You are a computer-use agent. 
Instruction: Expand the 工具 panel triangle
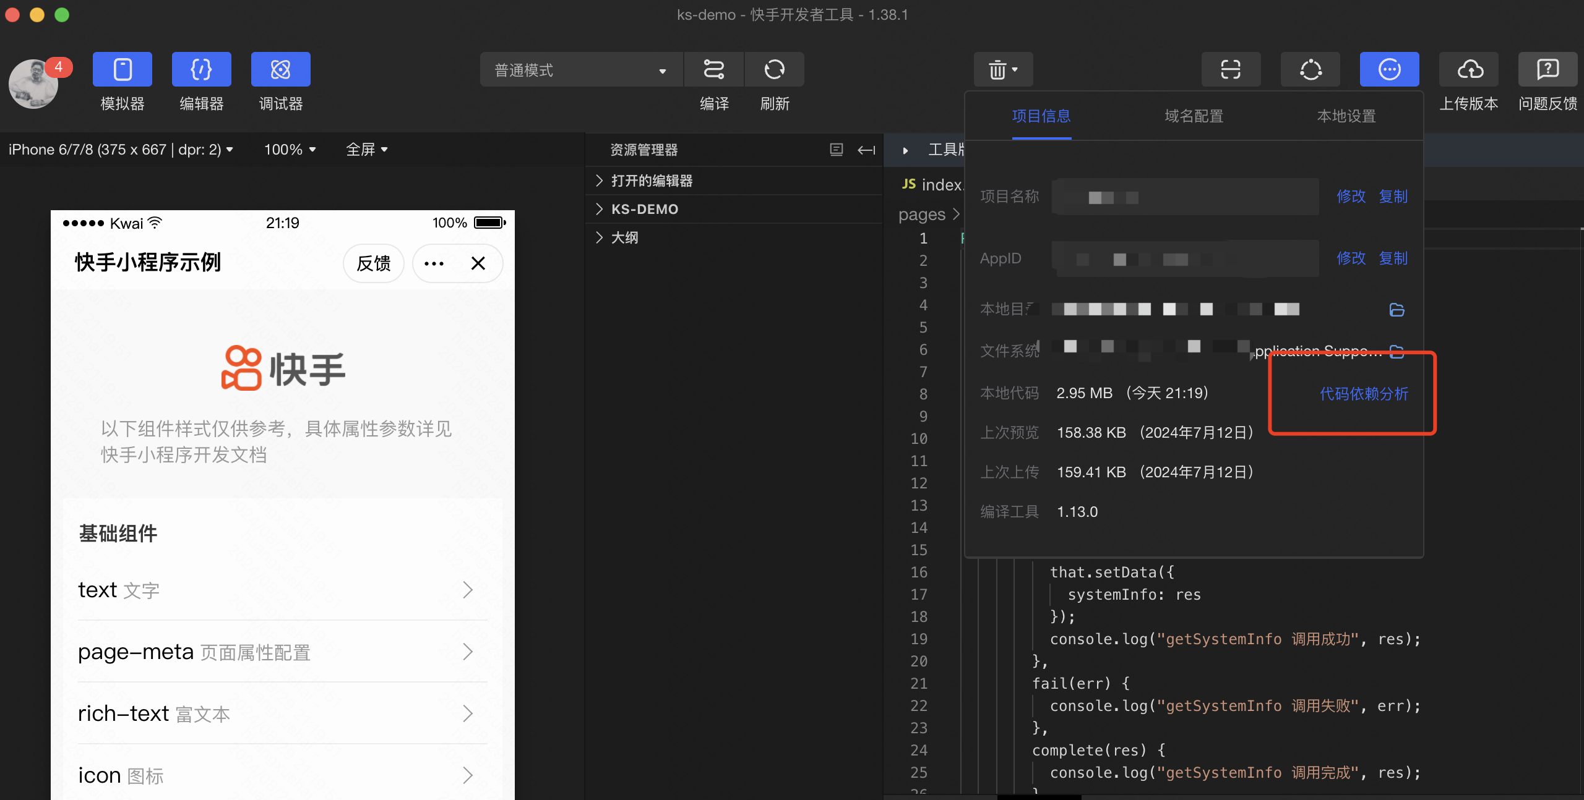point(905,150)
